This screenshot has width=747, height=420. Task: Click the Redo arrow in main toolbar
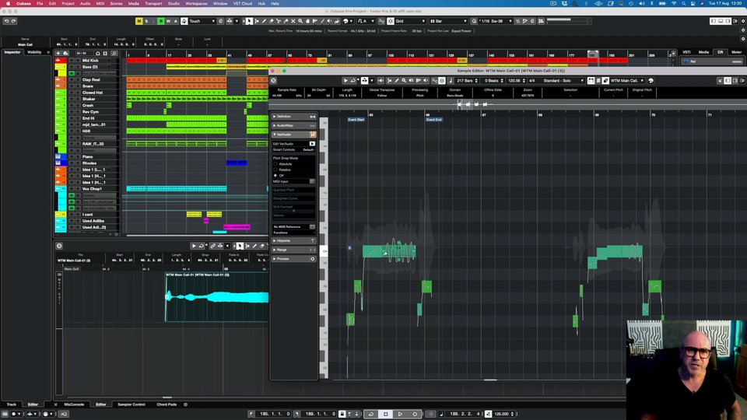pyautogui.click(x=14, y=21)
